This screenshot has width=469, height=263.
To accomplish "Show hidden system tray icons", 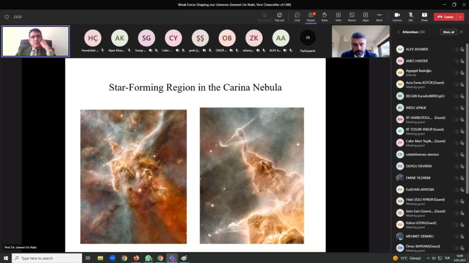I will click(x=428, y=258).
